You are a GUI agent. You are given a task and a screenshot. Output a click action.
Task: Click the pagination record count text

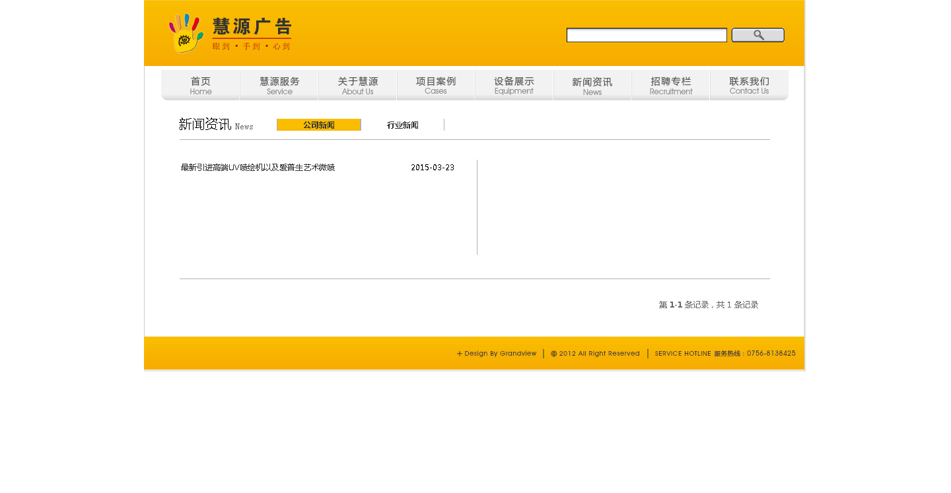[708, 305]
